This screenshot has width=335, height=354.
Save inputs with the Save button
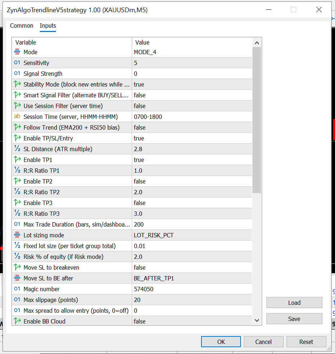(x=294, y=318)
